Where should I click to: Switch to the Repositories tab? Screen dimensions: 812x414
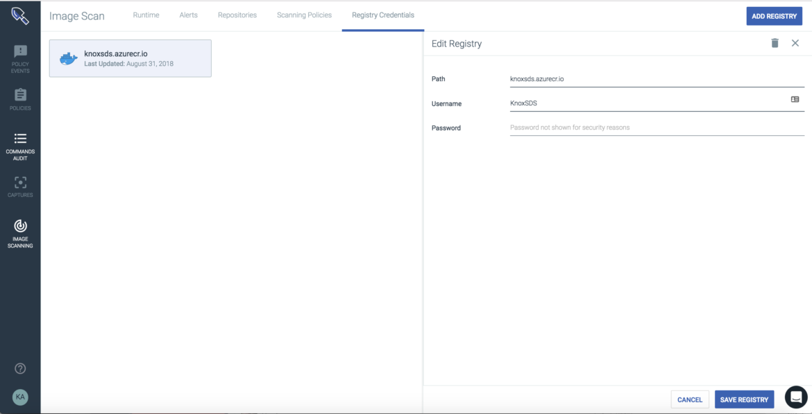point(237,15)
